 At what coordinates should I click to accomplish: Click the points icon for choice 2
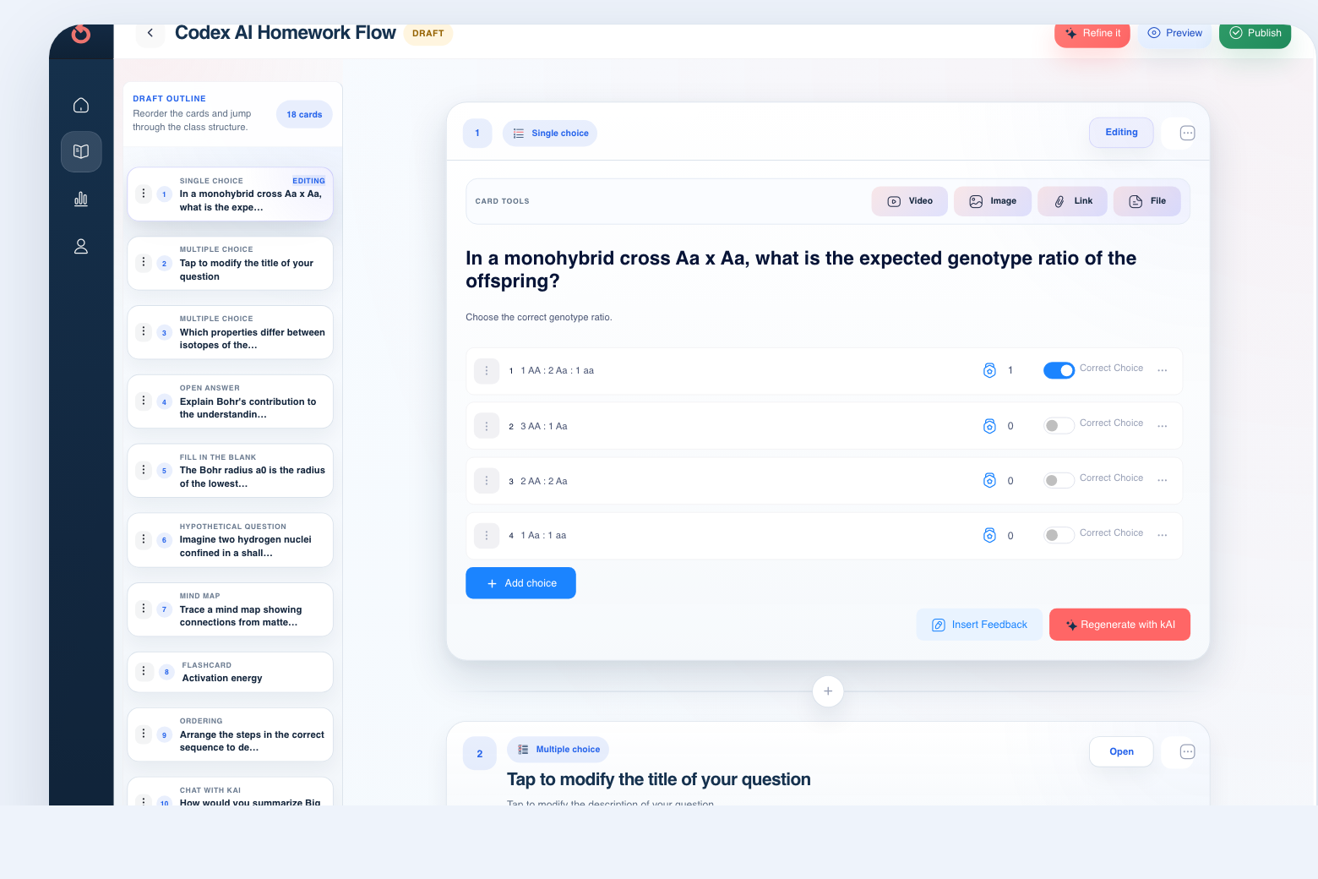pos(989,426)
